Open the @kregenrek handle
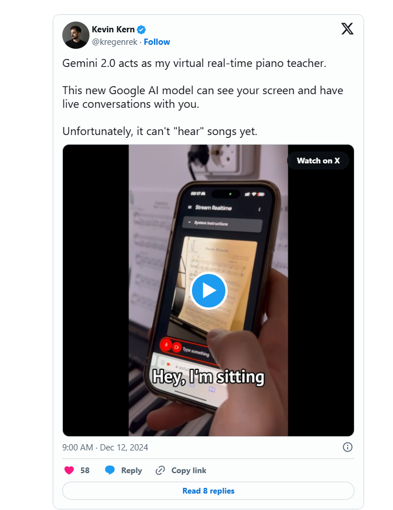This screenshot has width=393, height=510. (114, 42)
